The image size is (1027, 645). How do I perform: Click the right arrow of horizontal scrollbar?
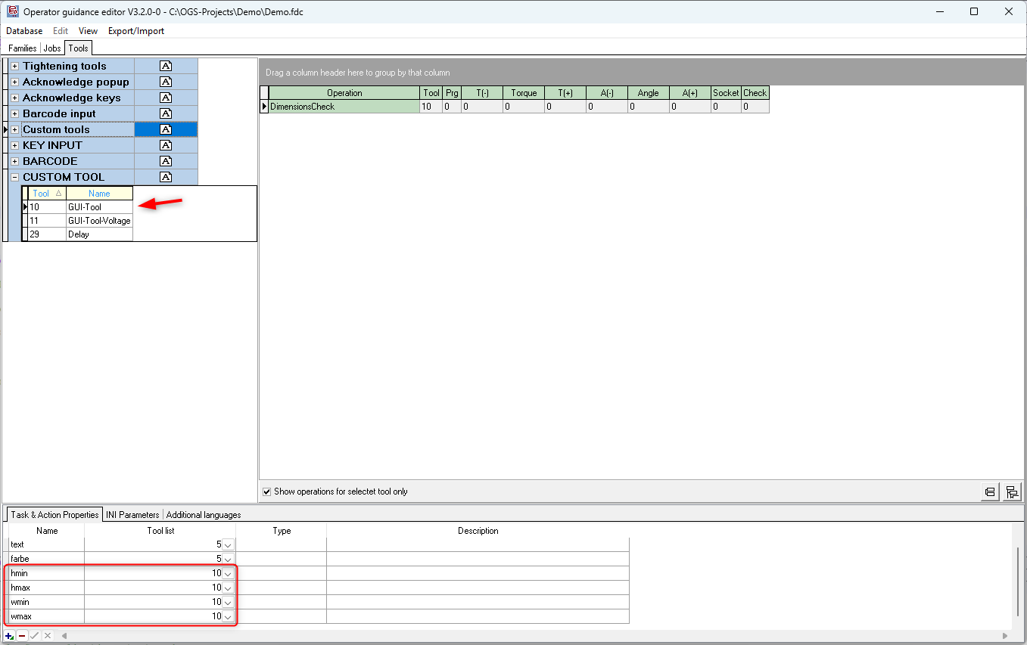click(x=1007, y=636)
